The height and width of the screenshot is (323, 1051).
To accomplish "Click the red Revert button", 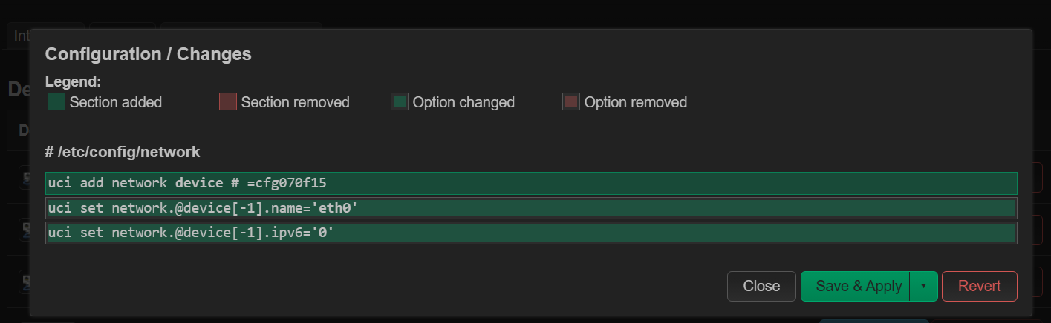I will click(x=979, y=286).
